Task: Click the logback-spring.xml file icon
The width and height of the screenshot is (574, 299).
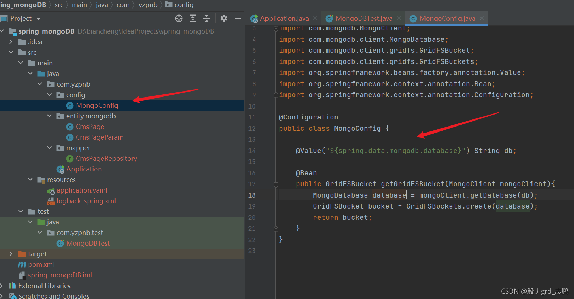Action: click(51, 201)
